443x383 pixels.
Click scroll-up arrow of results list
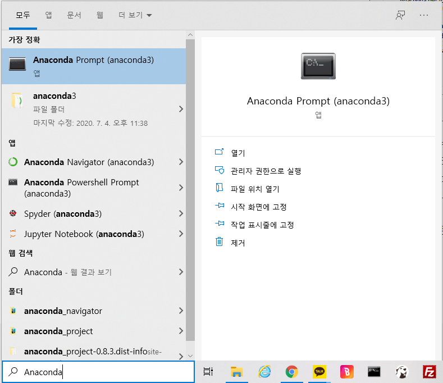pos(190,35)
